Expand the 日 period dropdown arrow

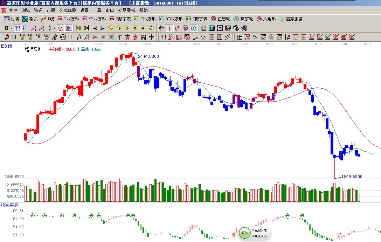11,28
